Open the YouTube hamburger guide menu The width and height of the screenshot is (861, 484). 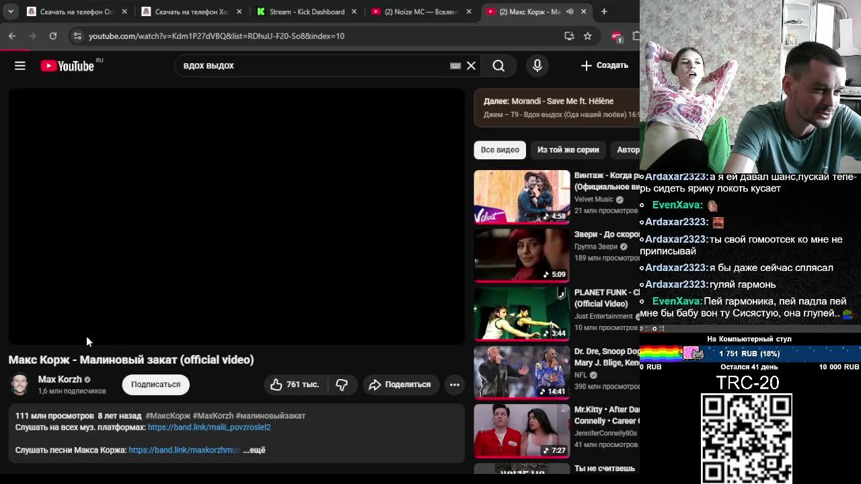pyautogui.click(x=20, y=66)
